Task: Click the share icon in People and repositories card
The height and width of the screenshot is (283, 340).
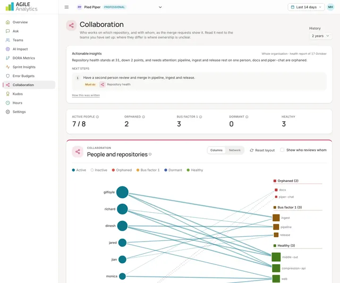Action: [77, 151]
